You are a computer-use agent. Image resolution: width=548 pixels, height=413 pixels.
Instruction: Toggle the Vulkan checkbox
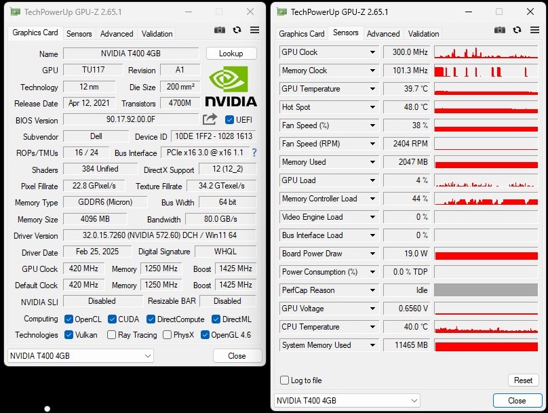click(x=68, y=335)
